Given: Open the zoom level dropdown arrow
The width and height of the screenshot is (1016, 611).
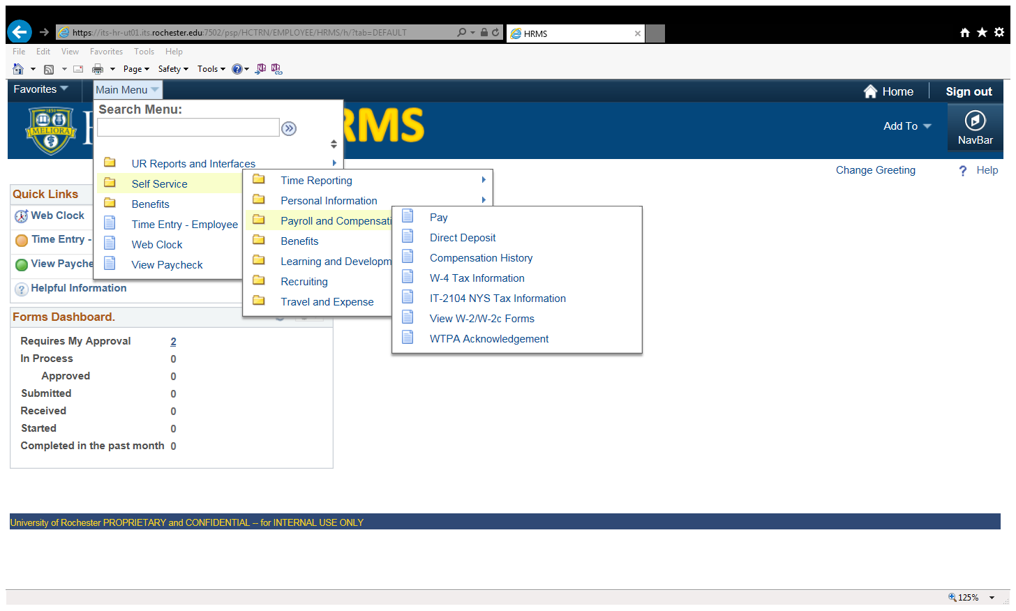Looking at the screenshot, I should click(x=992, y=598).
